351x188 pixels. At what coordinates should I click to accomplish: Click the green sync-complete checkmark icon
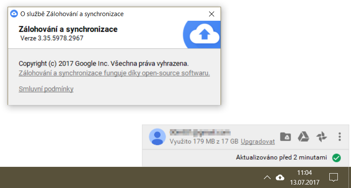(336, 158)
